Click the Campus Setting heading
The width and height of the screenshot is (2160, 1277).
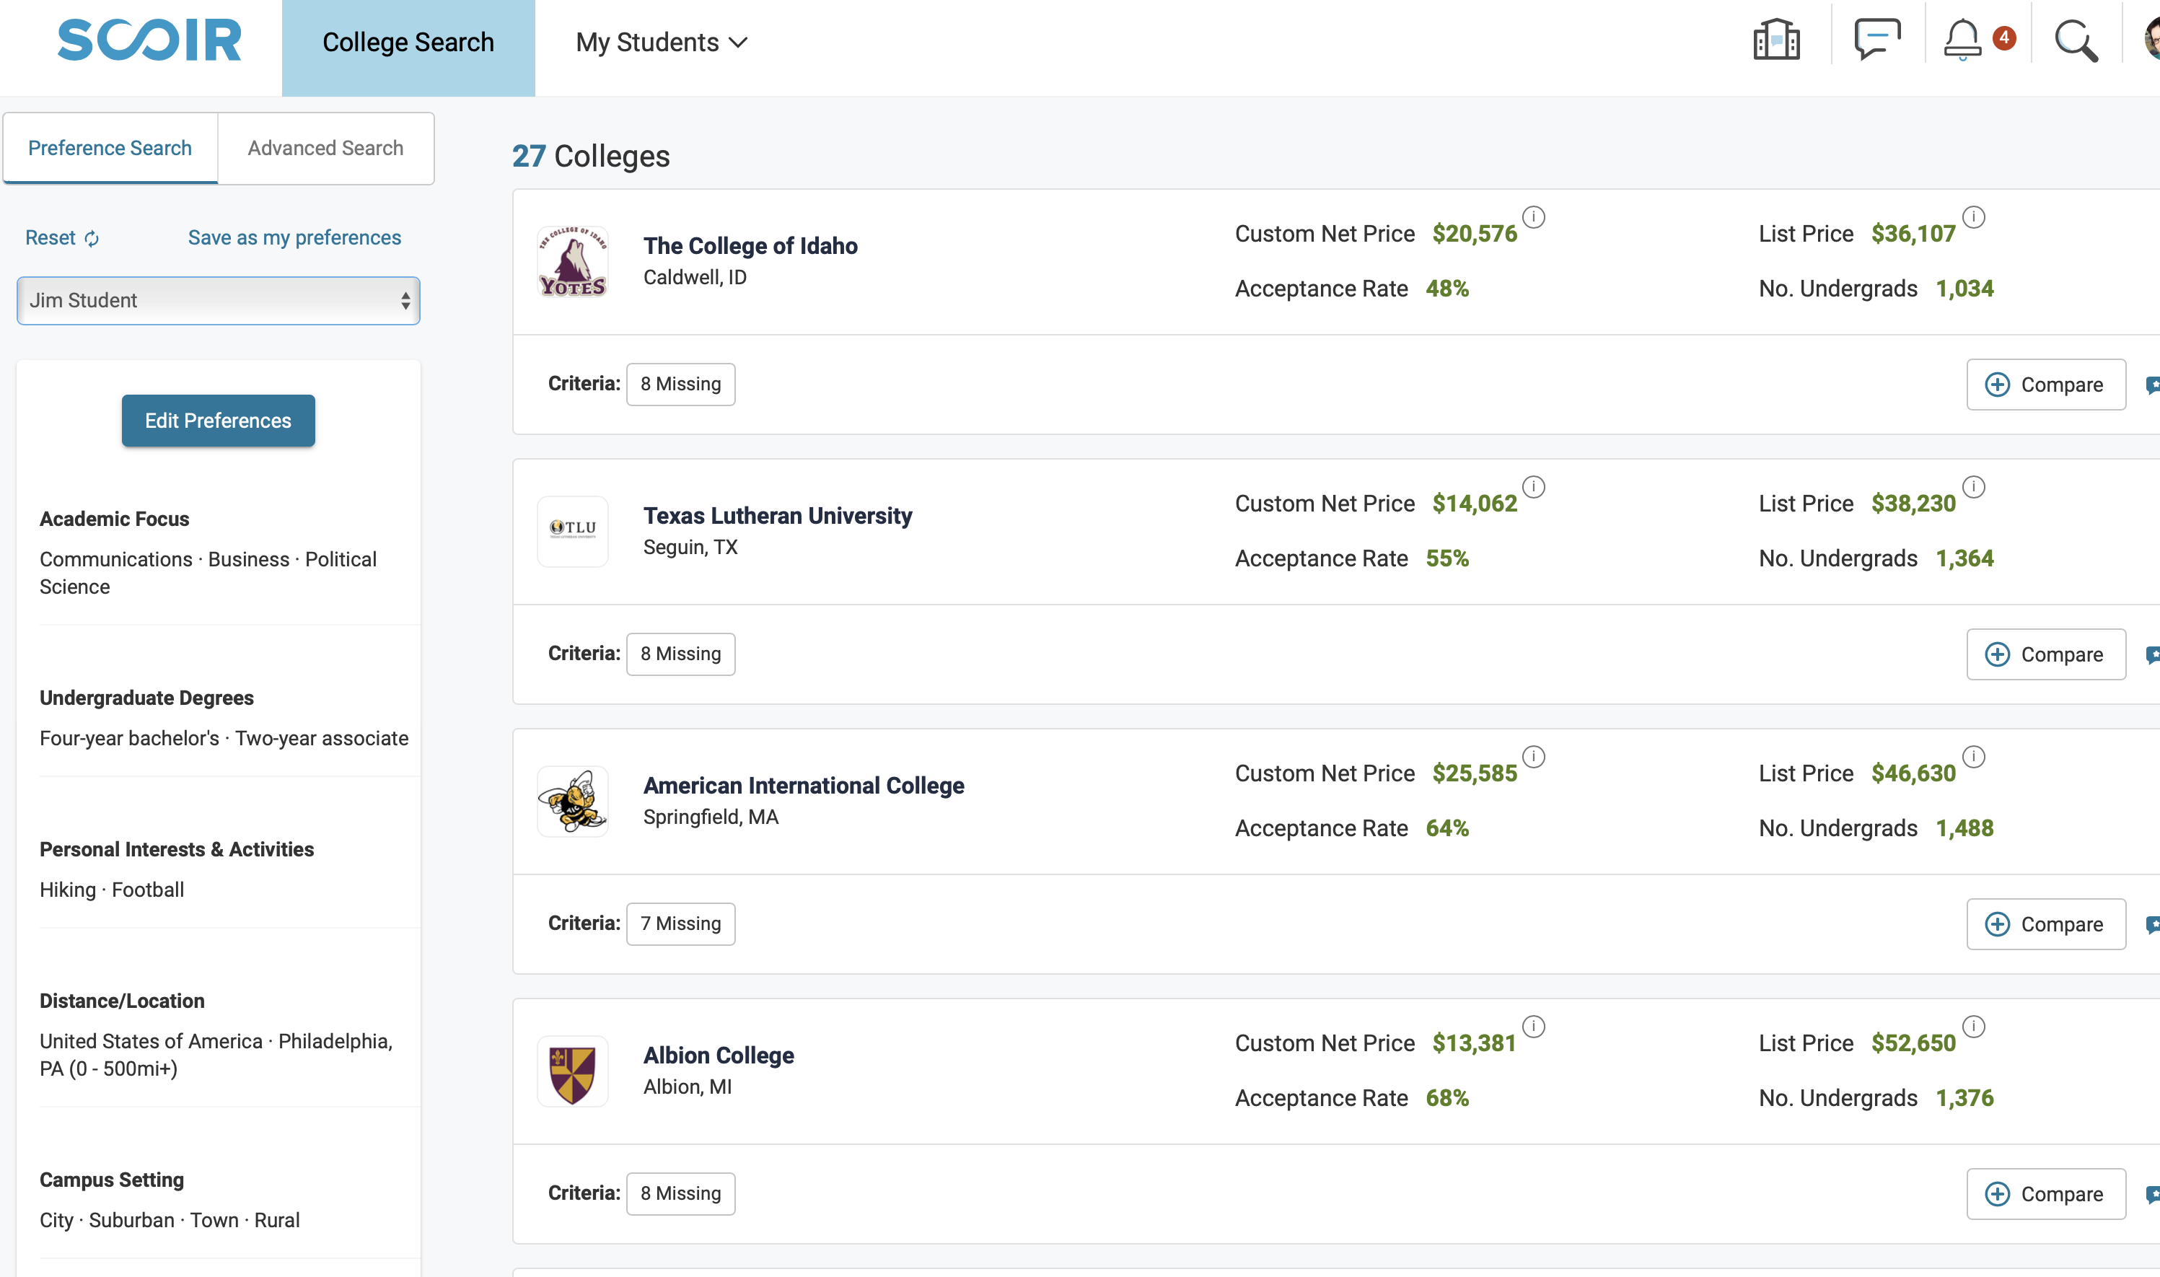(x=112, y=1180)
